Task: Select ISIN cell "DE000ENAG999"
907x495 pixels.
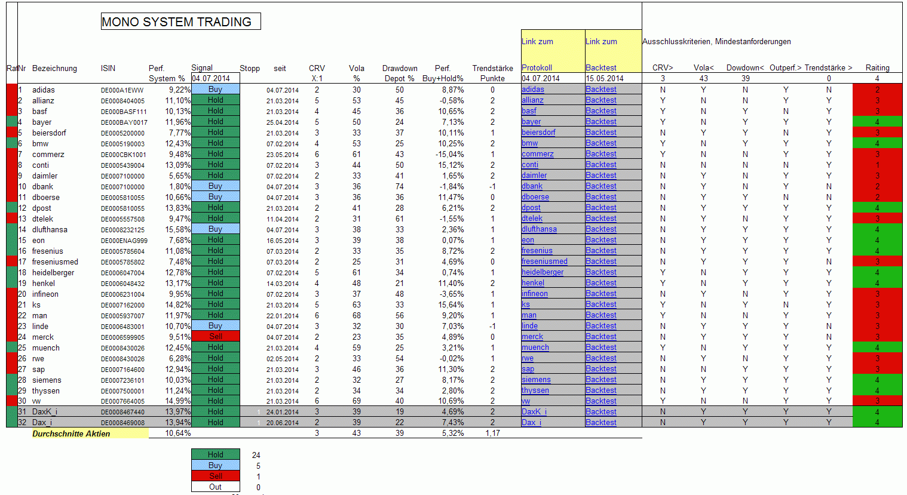Action: coord(124,241)
